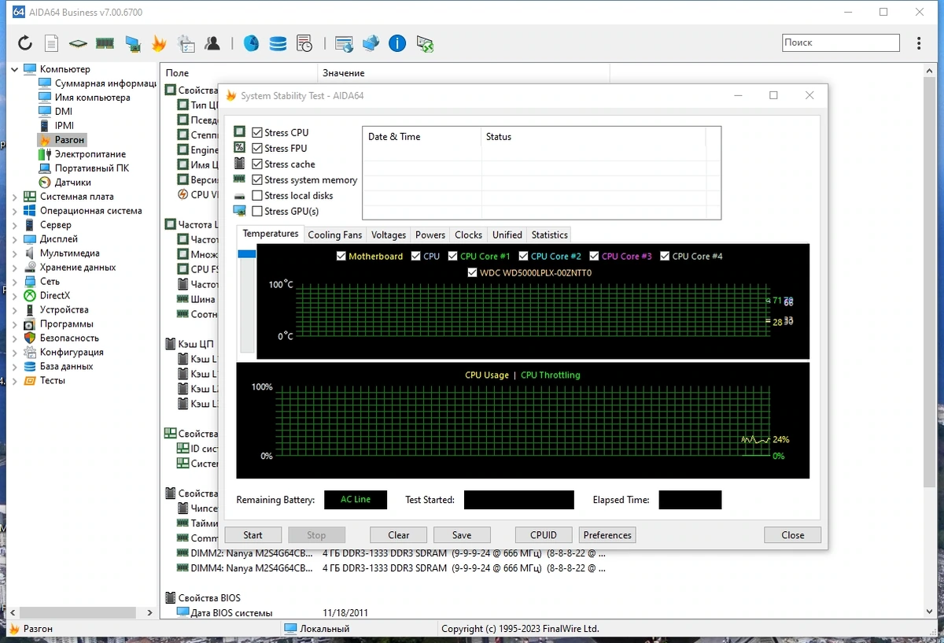Switch to the Statistics tab
Image resolution: width=944 pixels, height=643 pixels.
[x=549, y=235]
